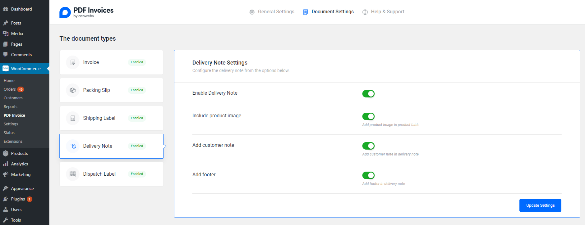
Task: Click the Plugins plug icon
Action: click(5, 199)
